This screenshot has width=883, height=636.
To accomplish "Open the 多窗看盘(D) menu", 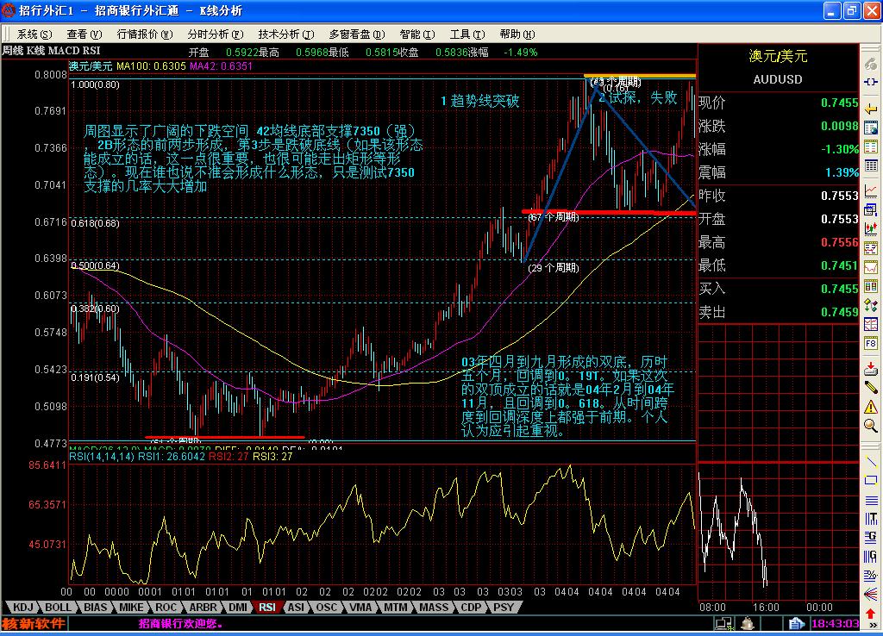I will (357, 34).
